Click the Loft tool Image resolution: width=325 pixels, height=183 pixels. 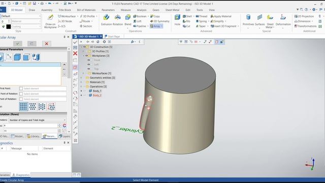pyautogui.click(x=137, y=21)
